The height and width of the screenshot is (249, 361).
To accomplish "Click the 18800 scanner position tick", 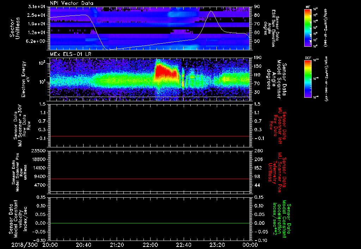I will click(38, 159).
